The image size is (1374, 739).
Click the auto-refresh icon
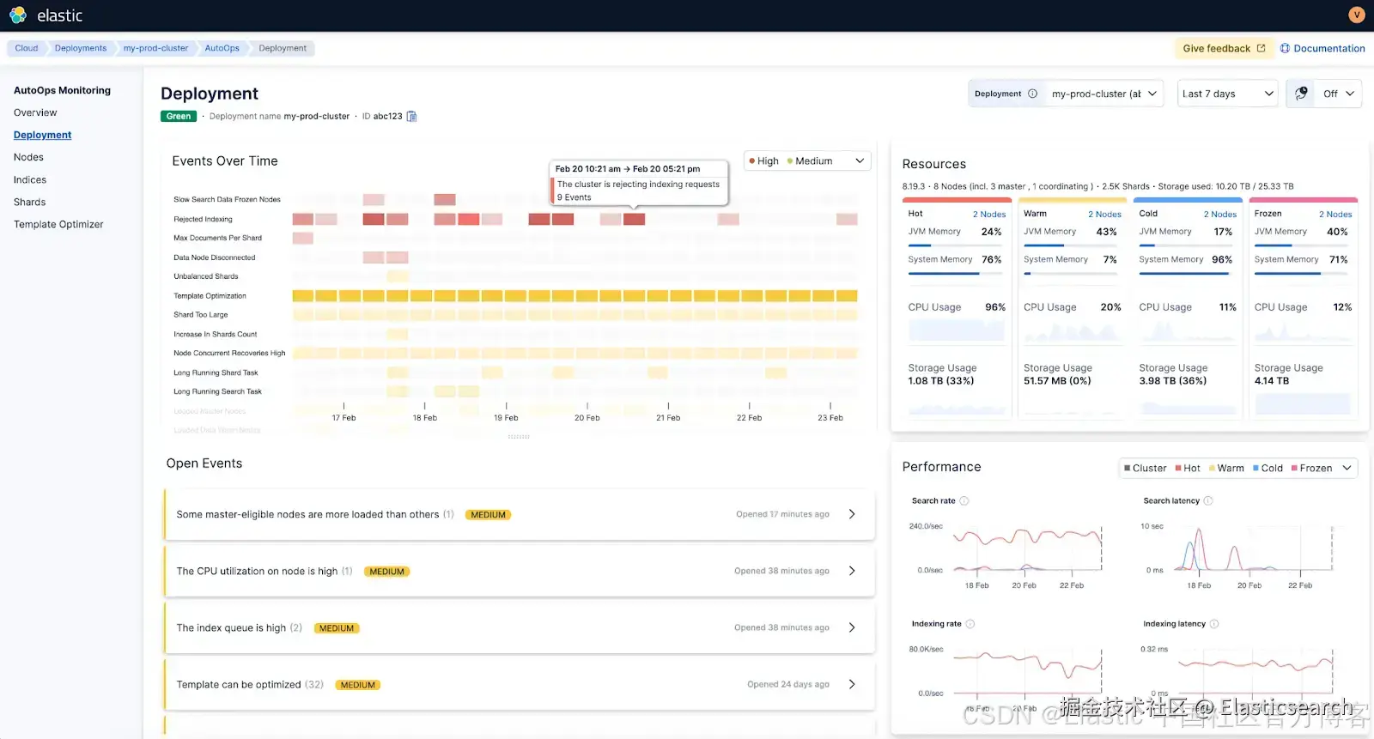pyautogui.click(x=1301, y=94)
